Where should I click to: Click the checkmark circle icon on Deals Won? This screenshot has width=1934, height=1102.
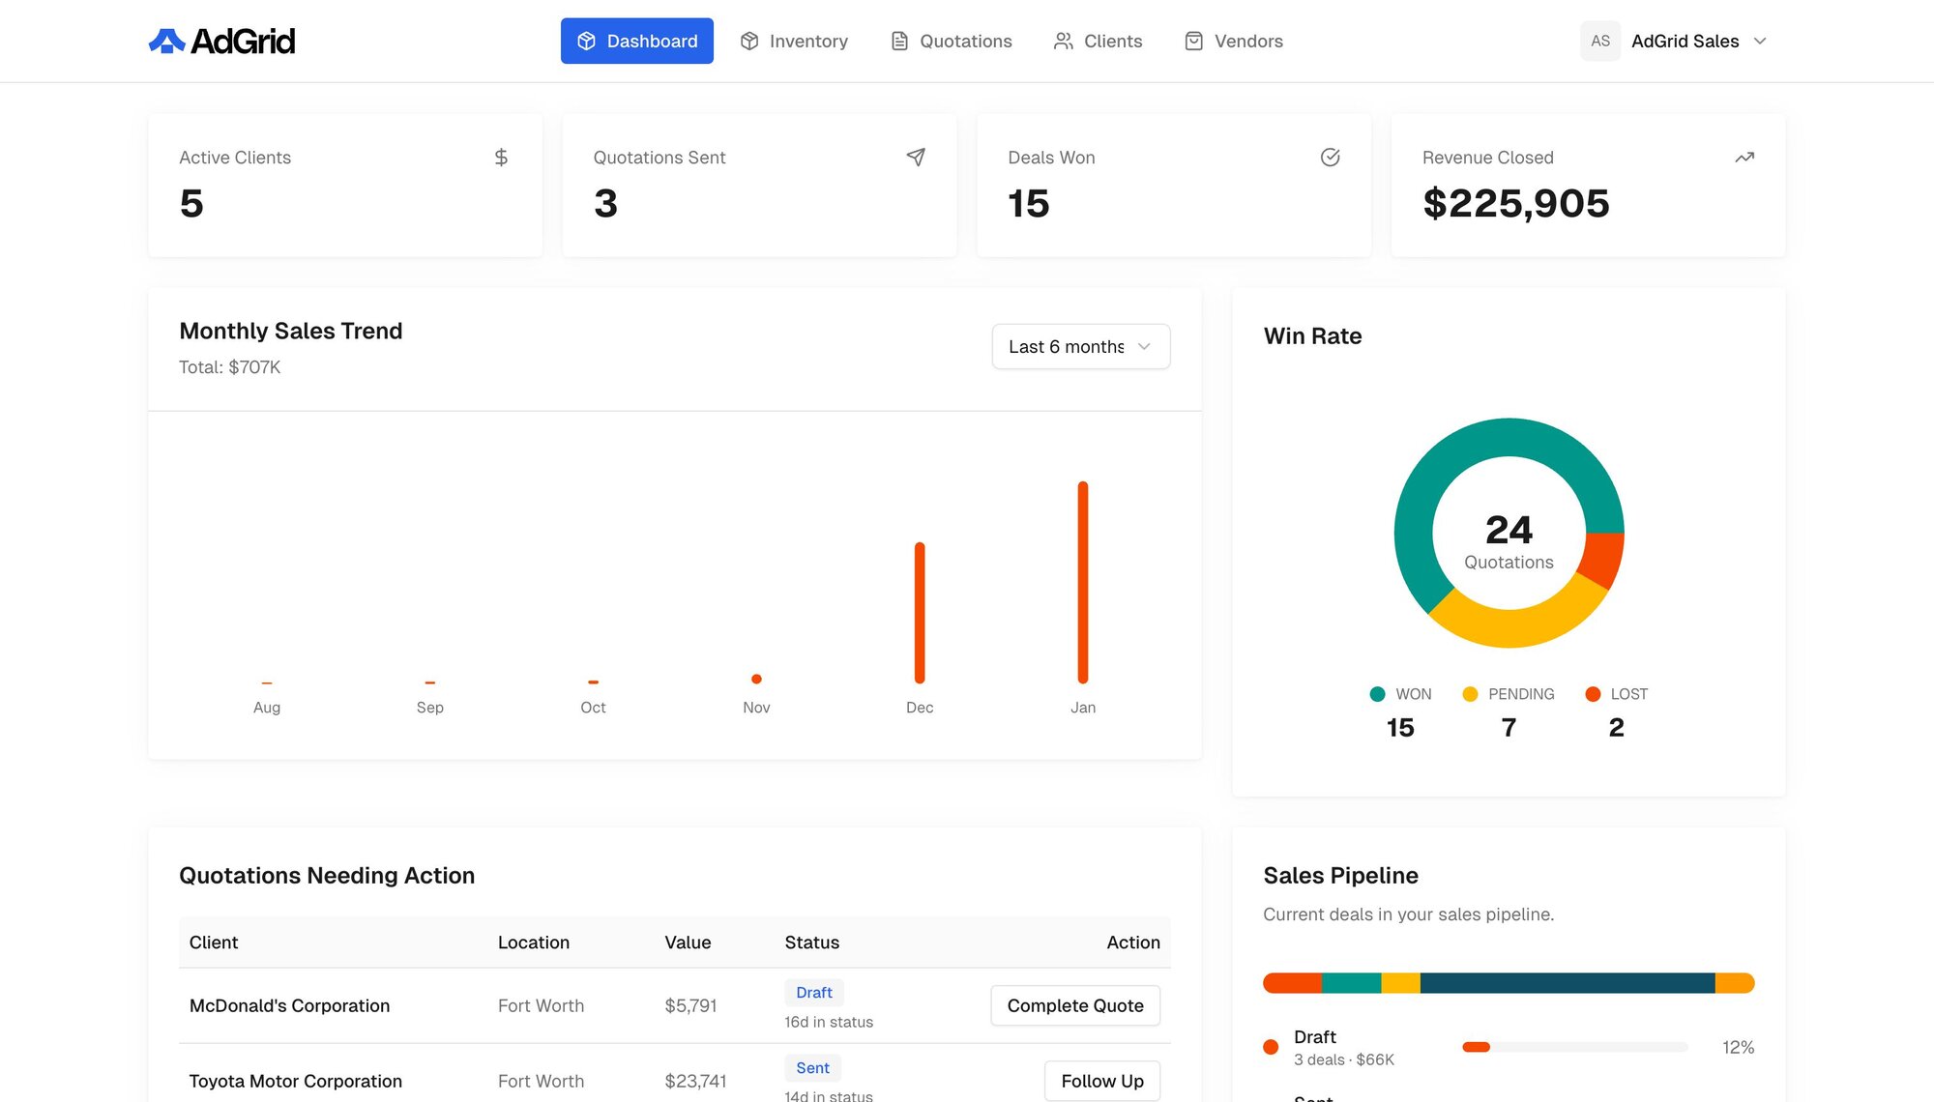click(x=1330, y=157)
